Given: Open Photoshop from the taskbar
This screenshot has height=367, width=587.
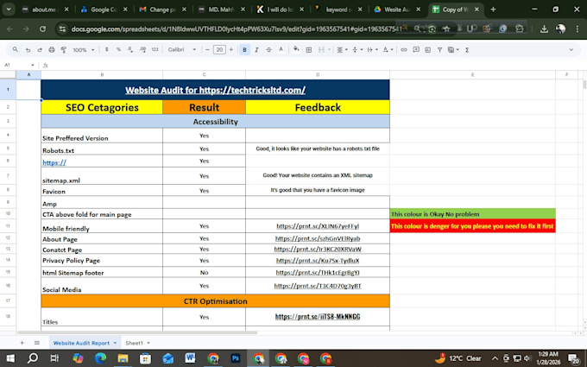Looking at the screenshot, I should 236,358.
